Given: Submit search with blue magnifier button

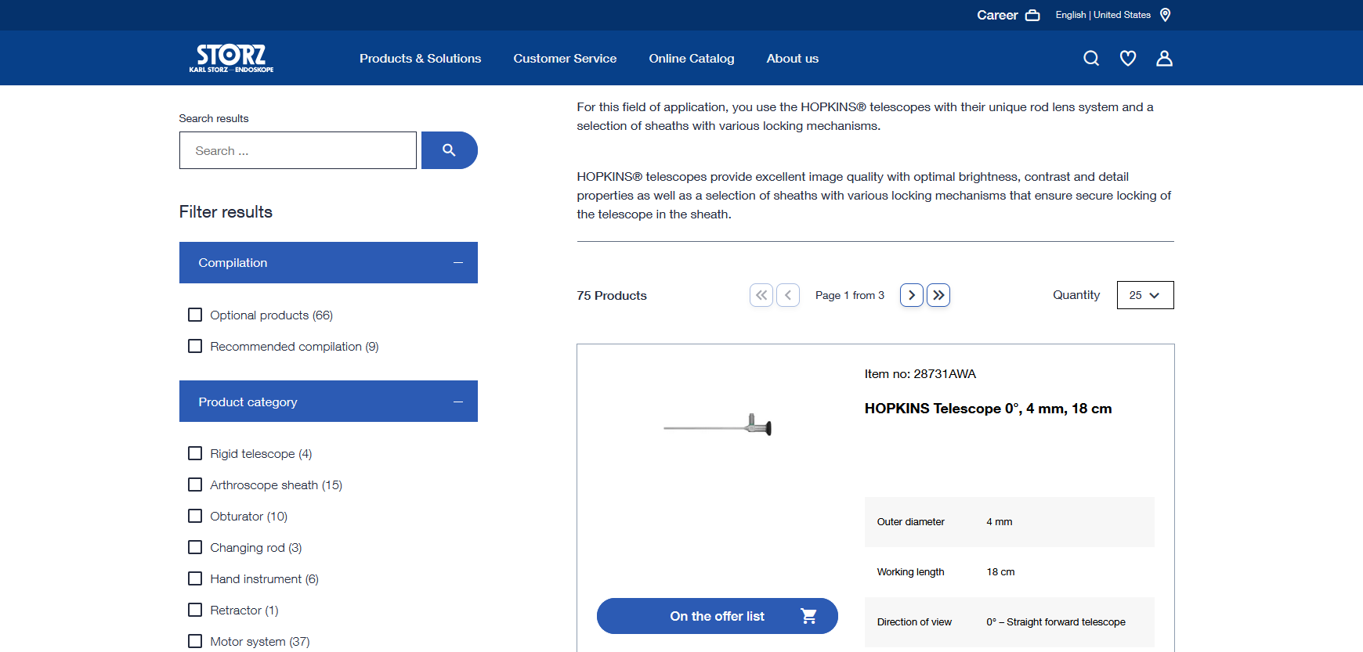Looking at the screenshot, I should pos(449,150).
